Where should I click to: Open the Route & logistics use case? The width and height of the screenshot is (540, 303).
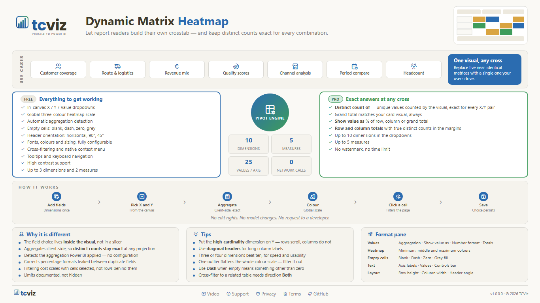point(117,69)
